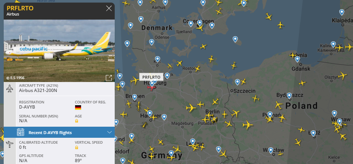
Task: Open the aircraft photo in external view
Action: point(109,78)
